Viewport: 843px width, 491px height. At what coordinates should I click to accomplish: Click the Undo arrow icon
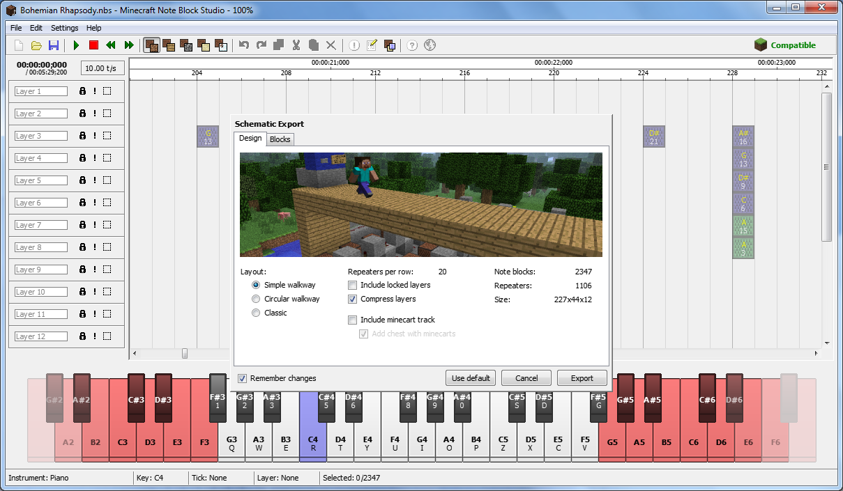click(243, 45)
